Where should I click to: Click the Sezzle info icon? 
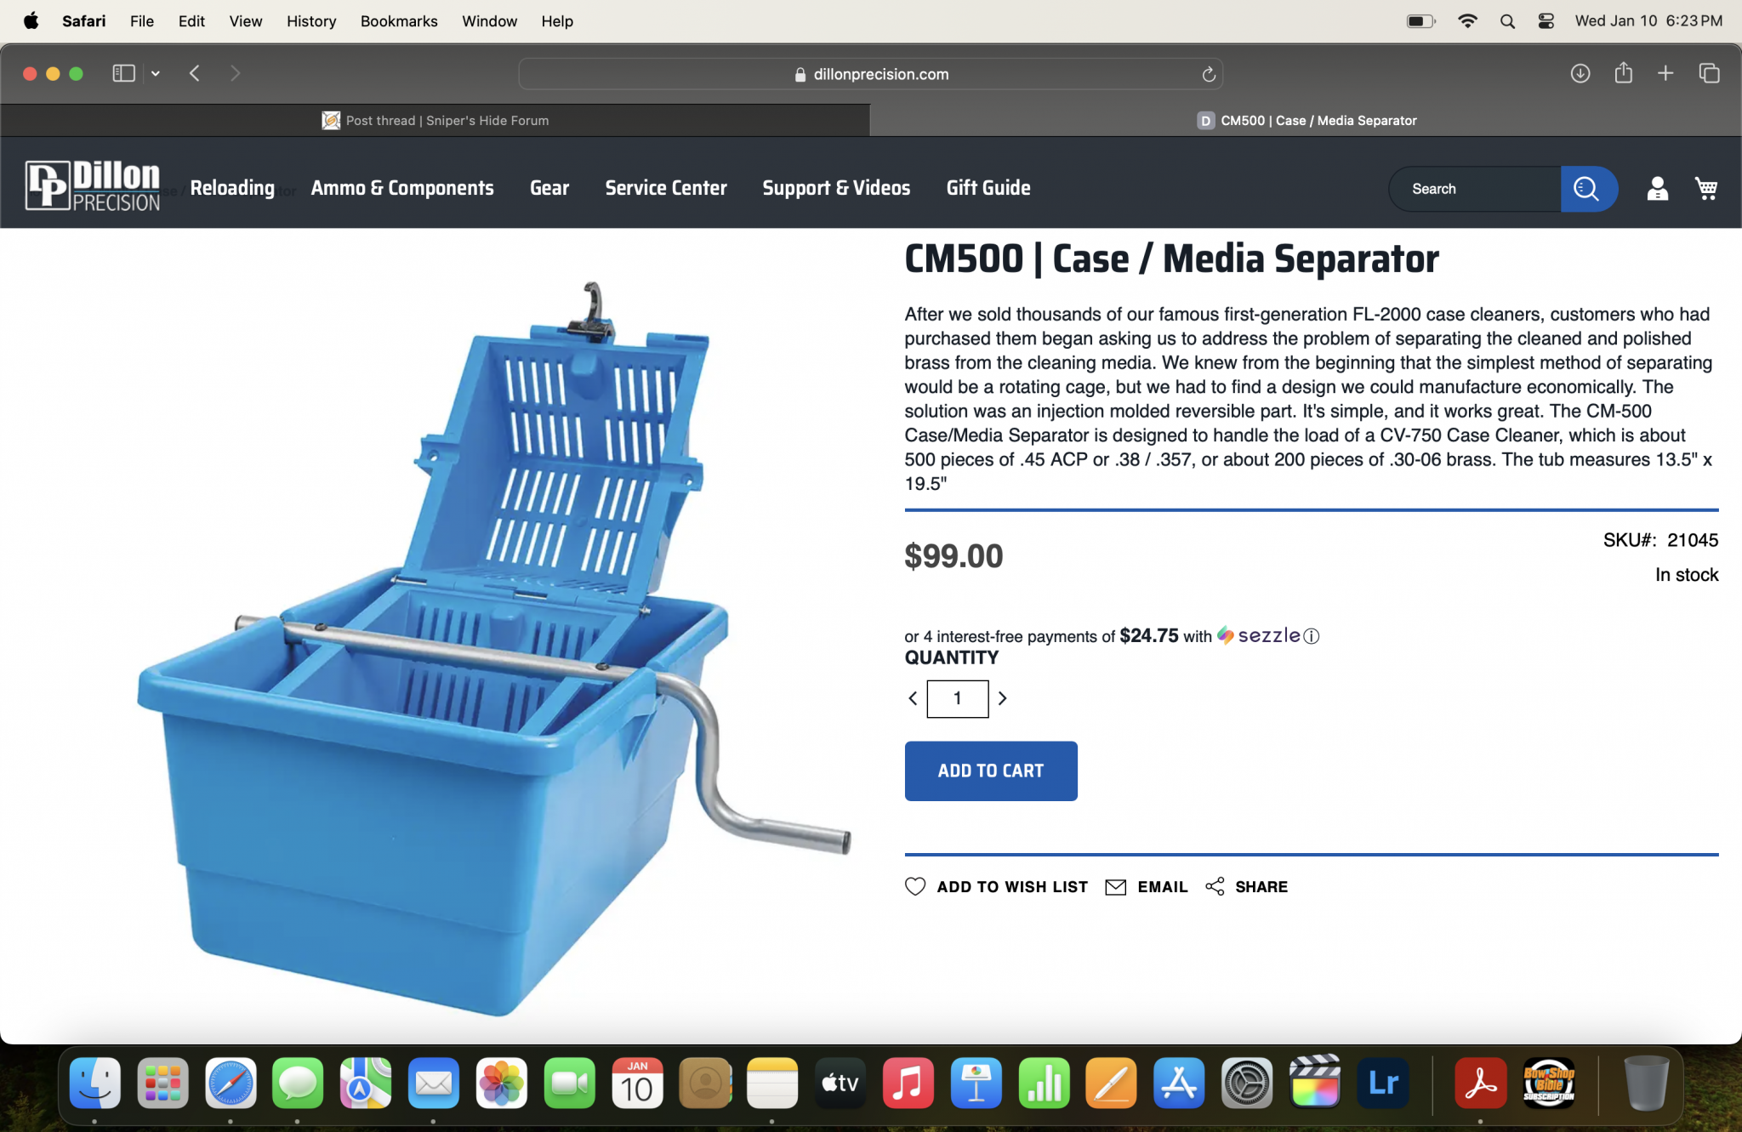pos(1312,636)
